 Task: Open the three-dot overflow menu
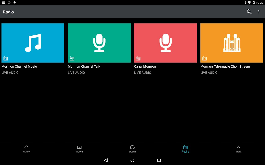pyautogui.click(x=259, y=12)
